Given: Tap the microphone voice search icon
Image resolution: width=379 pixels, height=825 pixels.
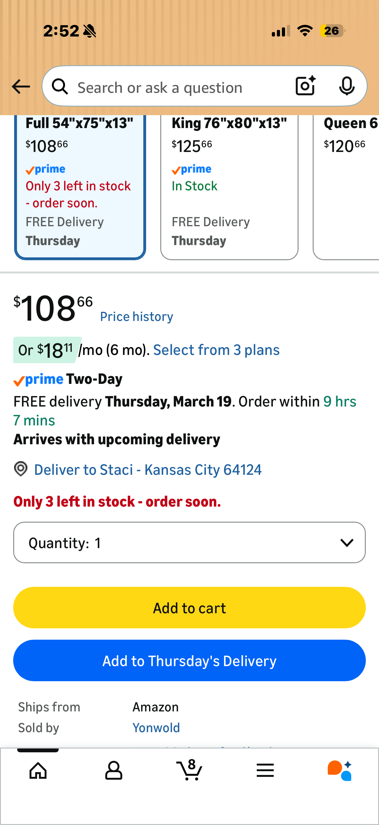Looking at the screenshot, I should [x=347, y=86].
